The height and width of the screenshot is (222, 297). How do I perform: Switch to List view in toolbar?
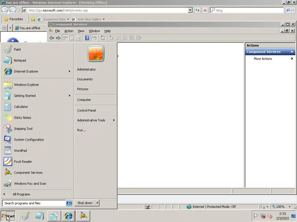pyautogui.click(x=125, y=38)
